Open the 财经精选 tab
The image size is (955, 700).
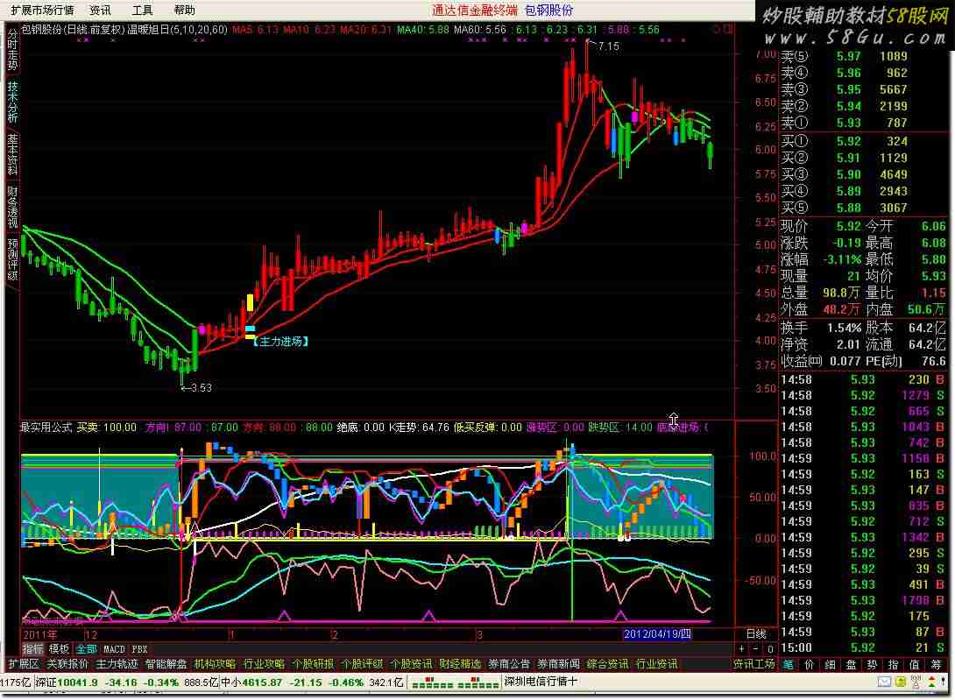click(x=460, y=664)
